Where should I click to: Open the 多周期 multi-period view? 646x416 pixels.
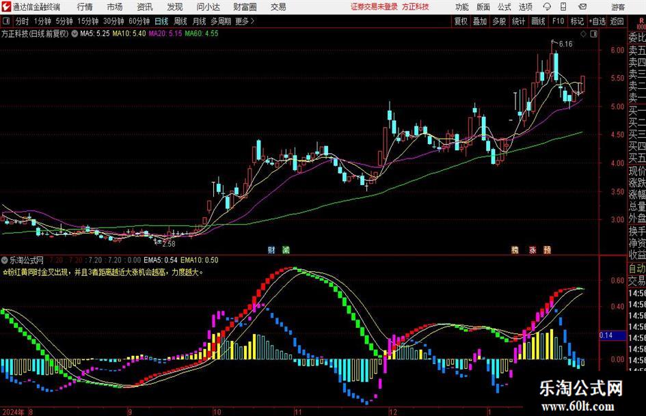(221, 21)
